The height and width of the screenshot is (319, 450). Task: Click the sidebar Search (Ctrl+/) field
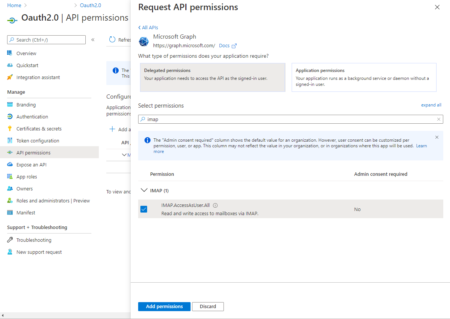click(46, 40)
